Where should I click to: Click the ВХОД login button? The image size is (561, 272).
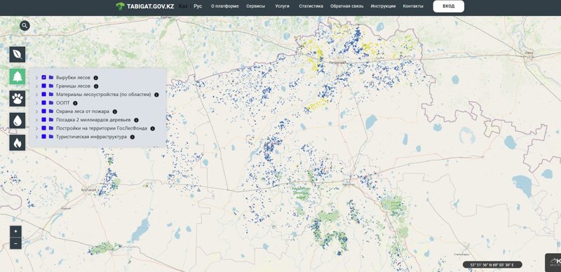(x=449, y=6)
